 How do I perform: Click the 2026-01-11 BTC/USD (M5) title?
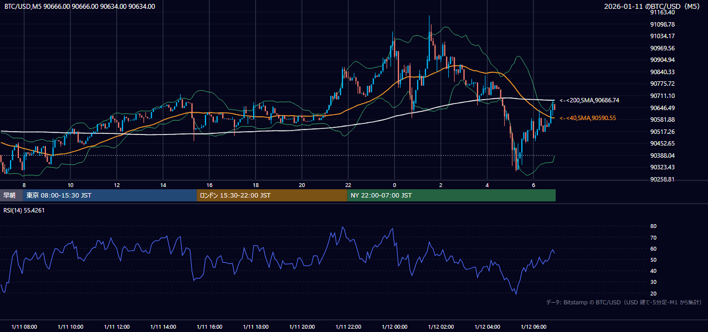pos(653,7)
